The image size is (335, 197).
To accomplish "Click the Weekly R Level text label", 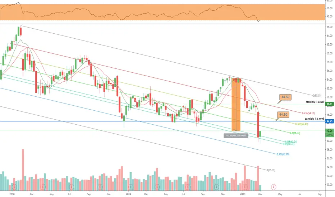I will pos(314,119).
